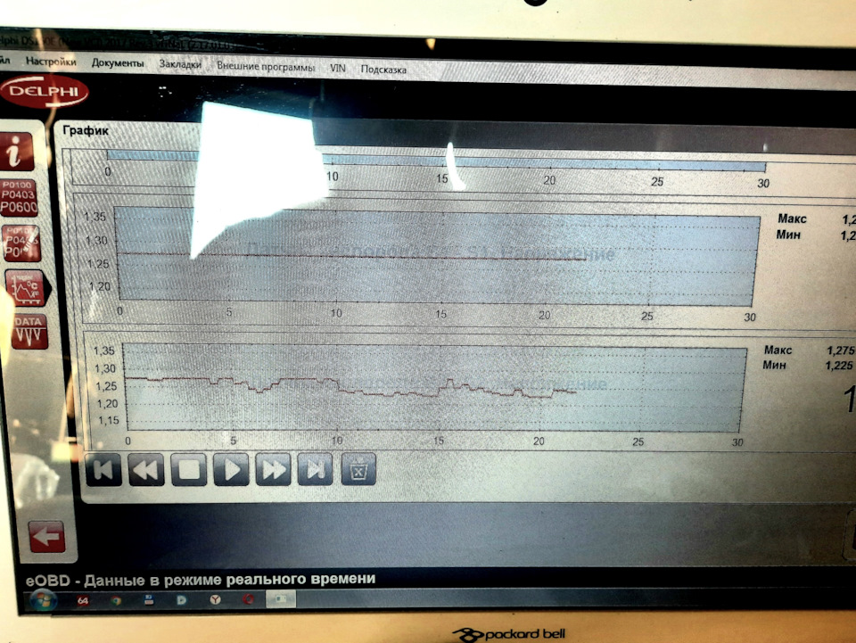Rewind the graph recording

point(146,469)
